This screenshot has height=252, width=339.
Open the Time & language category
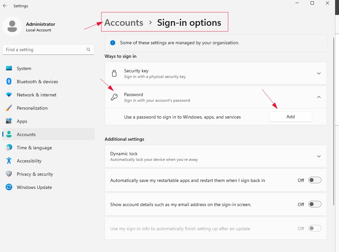point(34,148)
